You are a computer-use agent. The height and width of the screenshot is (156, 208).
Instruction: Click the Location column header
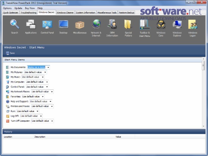tap(18, 137)
